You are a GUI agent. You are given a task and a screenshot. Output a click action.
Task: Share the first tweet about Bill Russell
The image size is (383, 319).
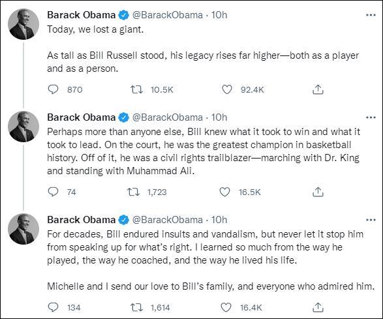pyautogui.click(x=318, y=89)
